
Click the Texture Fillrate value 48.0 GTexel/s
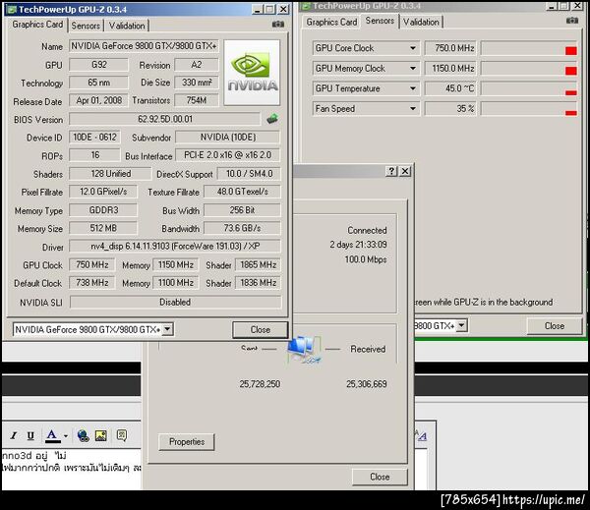(x=242, y=192)
